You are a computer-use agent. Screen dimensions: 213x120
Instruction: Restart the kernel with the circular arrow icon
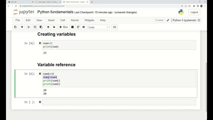point(78,27)
